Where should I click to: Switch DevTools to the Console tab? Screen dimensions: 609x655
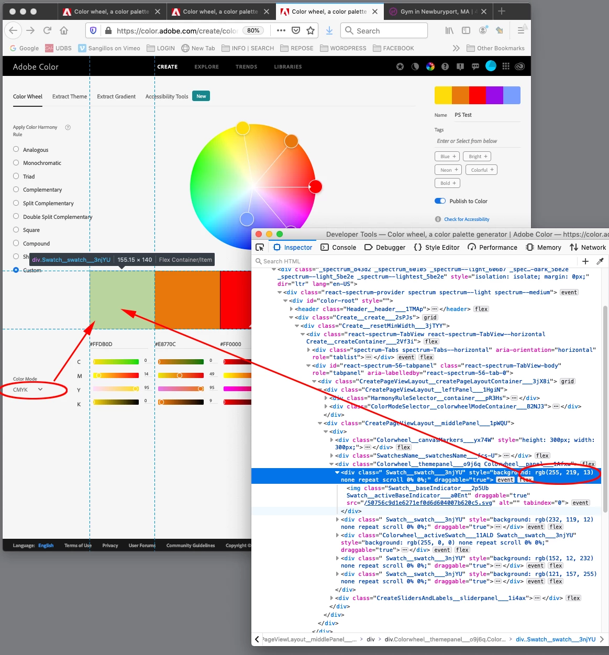[338, 247]
